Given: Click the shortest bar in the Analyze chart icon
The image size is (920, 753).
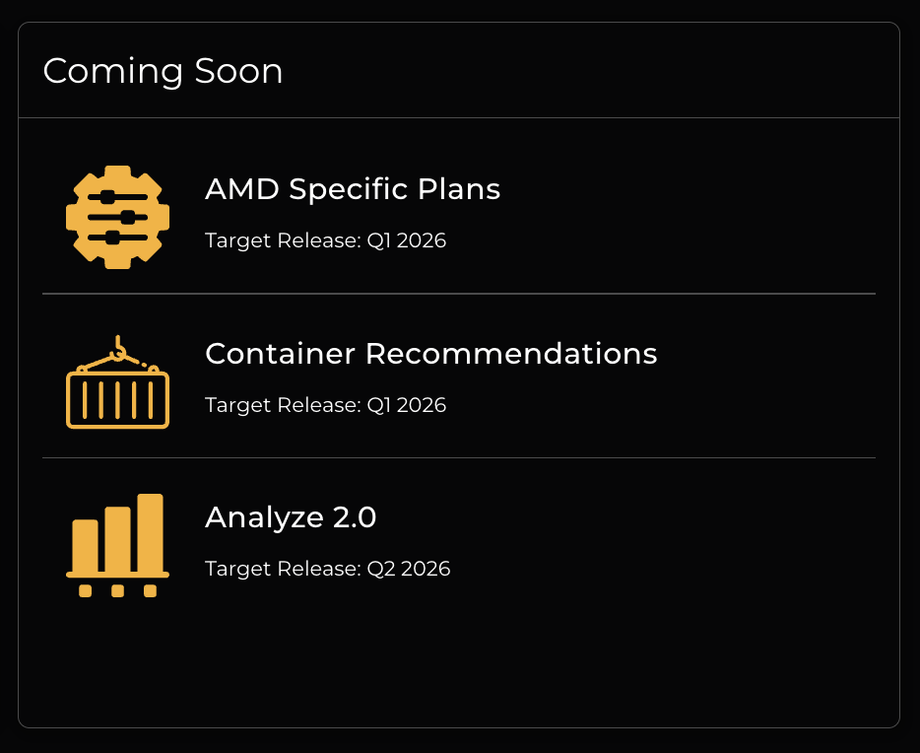Looking at the screenshot, I should click(86, 544).
